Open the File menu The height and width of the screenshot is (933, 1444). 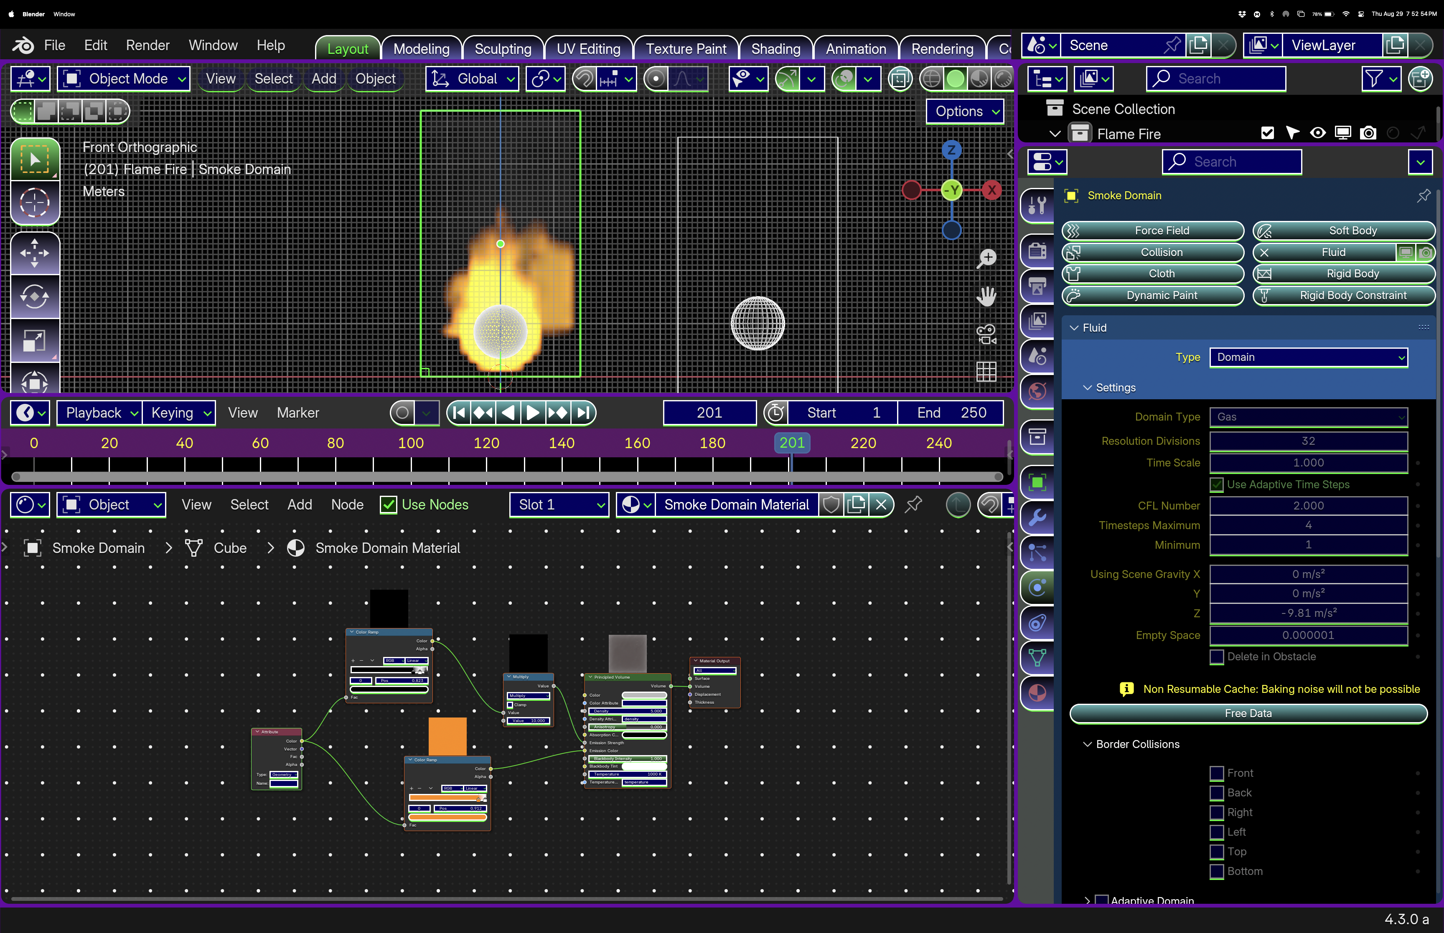click(x=55, y=46)
